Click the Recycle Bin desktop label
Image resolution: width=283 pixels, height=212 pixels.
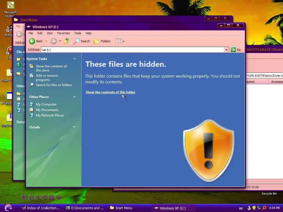click(x=269, y=194)
